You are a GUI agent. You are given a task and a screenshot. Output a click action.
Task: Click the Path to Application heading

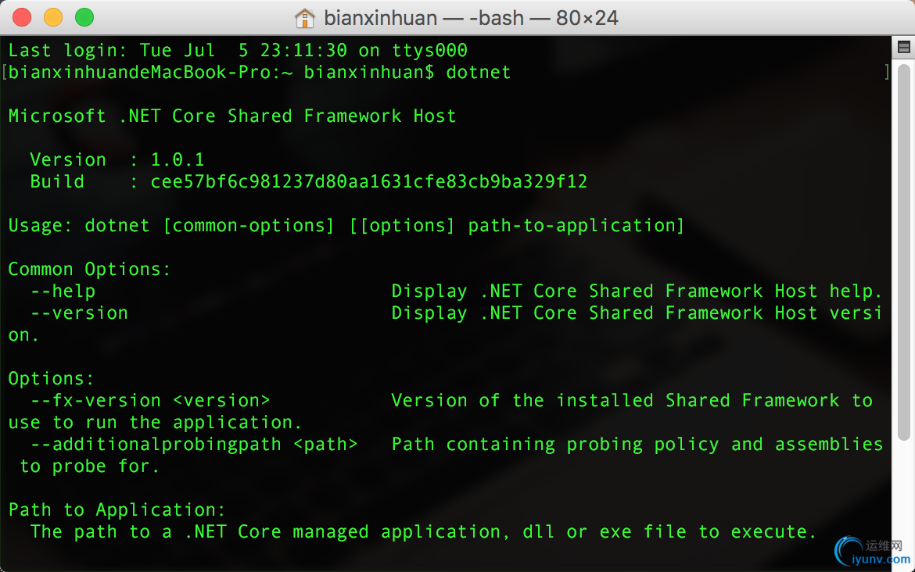[117, 510]
